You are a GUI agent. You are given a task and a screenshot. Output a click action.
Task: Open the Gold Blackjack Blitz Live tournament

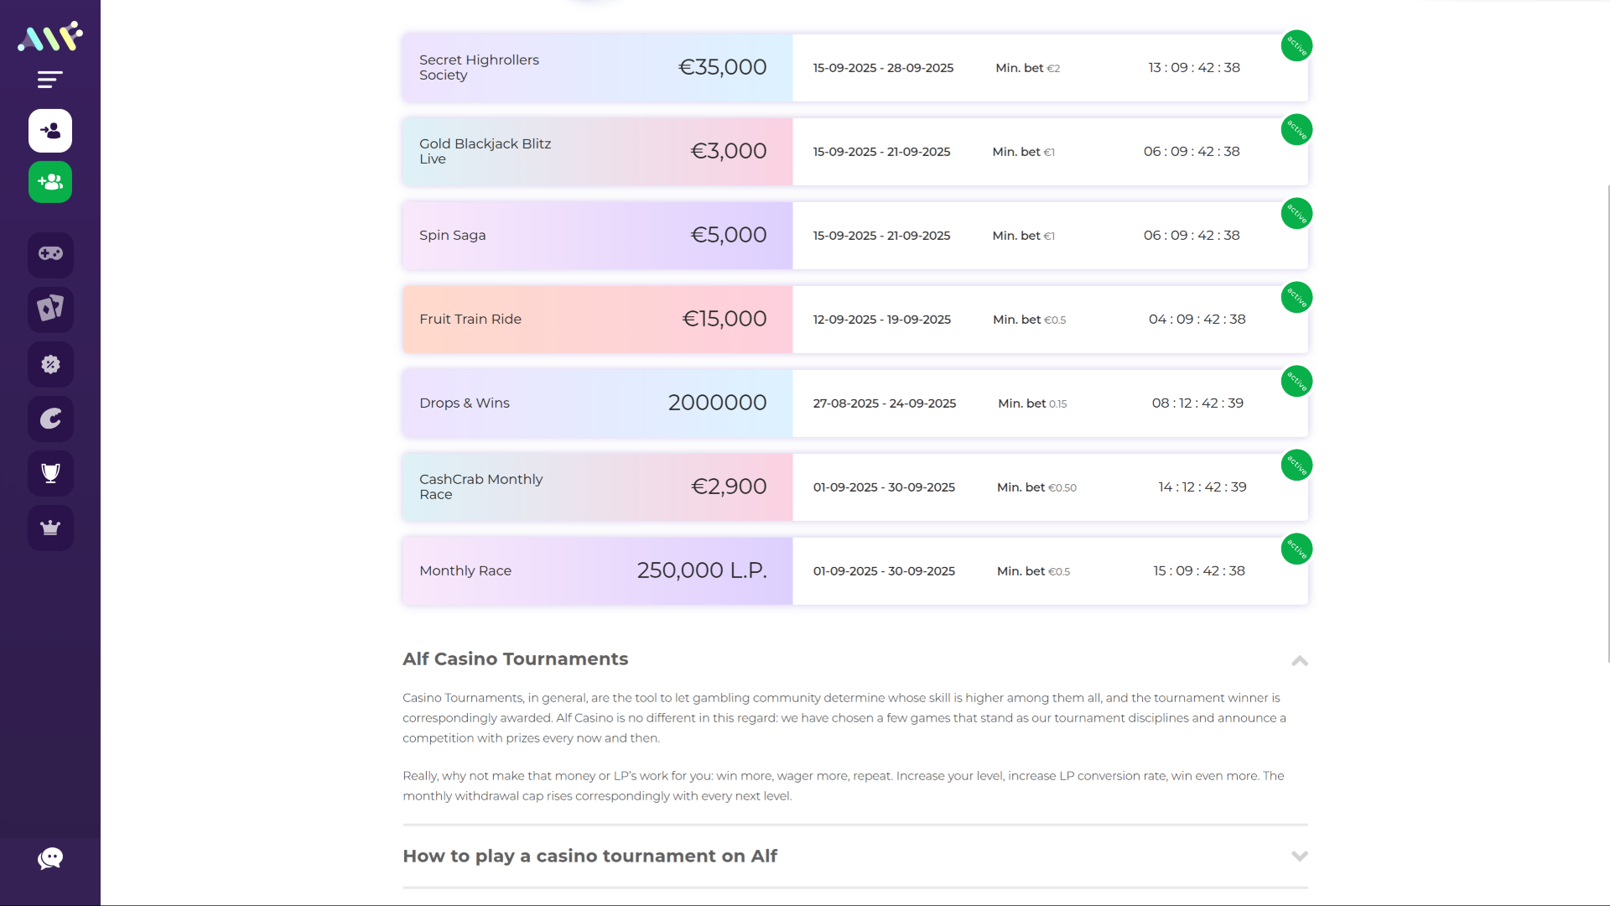point(597,152)
